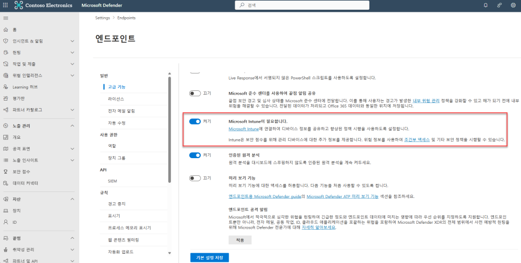Toggle the Microsoft Intune connection switch

point(195,122)
